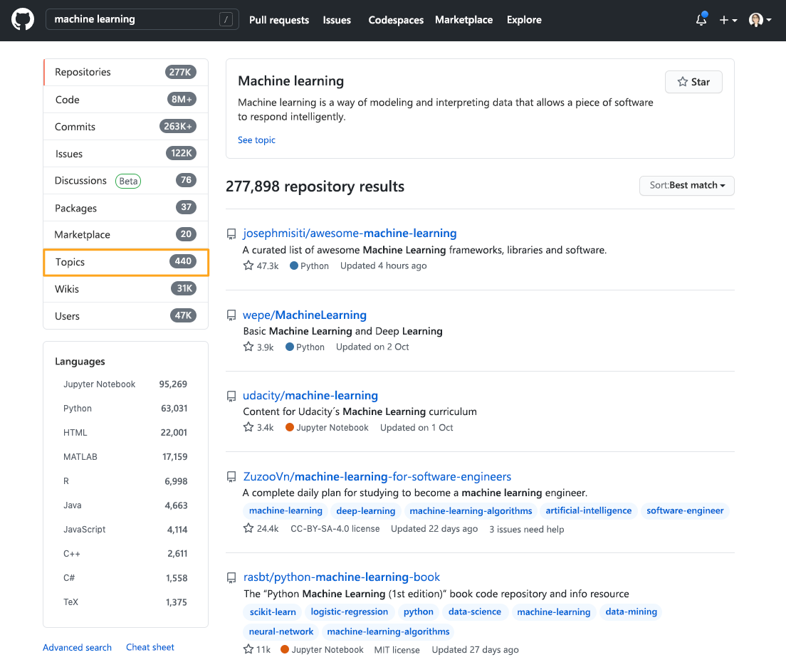
Task: Select the Topics search category
Action: click(126, 262)
